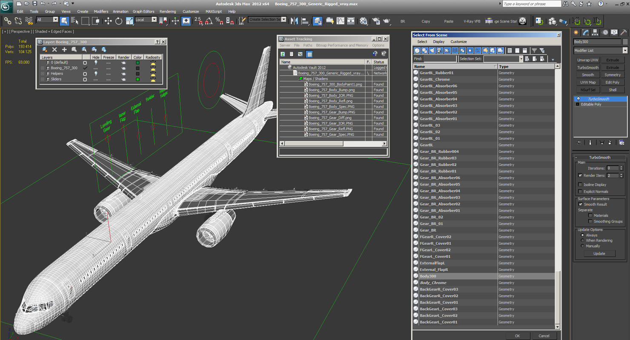Open the Utilities hammer panel tab
Image resolution: width=630 pixels, height=340 pixels.
coord(623,32)
